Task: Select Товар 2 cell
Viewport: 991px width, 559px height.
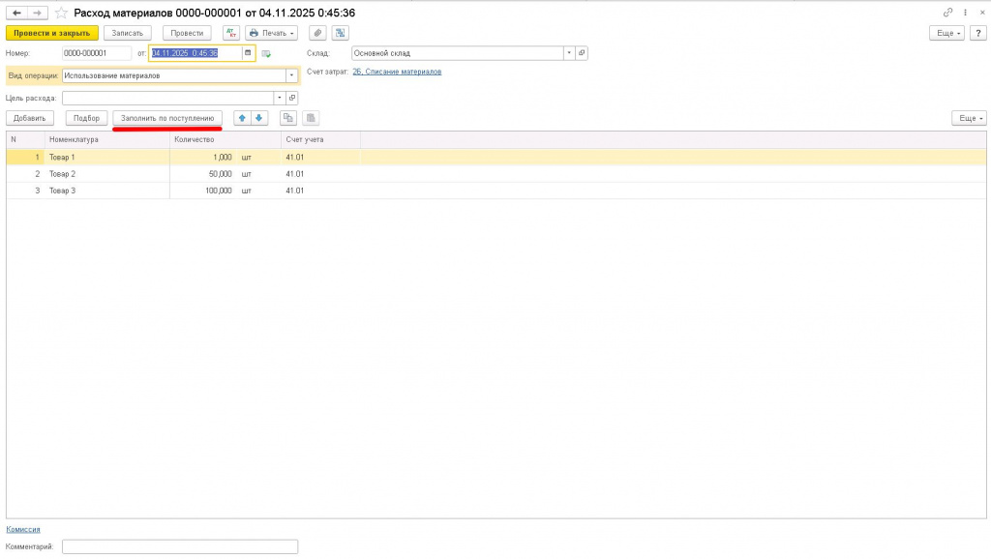Action: (107, 174)
